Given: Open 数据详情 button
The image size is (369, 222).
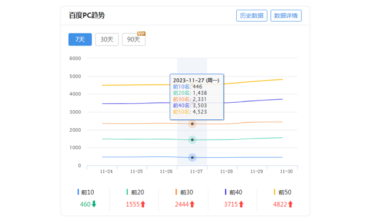Looking at the screenshot, I should point(286,15).
